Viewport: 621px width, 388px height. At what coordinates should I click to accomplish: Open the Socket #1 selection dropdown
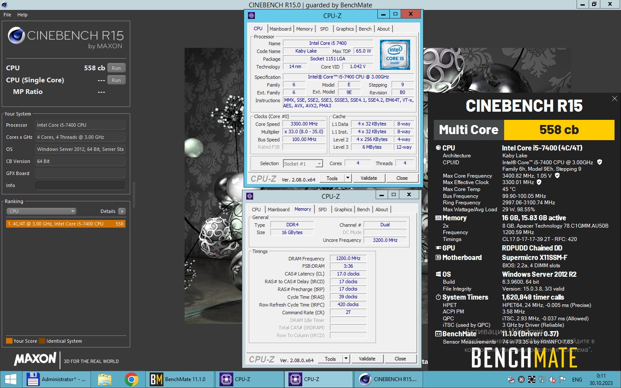click(x=303, y=164)
